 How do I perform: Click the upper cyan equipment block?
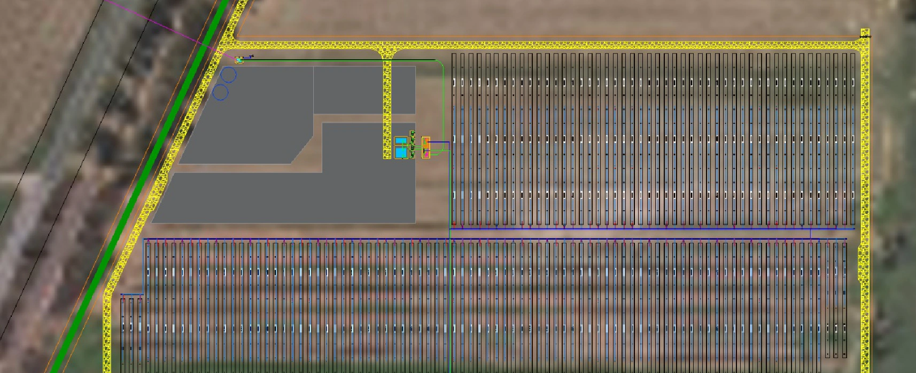[x=401, y=141]
